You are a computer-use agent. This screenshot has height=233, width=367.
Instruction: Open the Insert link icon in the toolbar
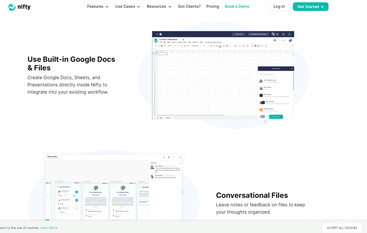[x=253, y=46]
